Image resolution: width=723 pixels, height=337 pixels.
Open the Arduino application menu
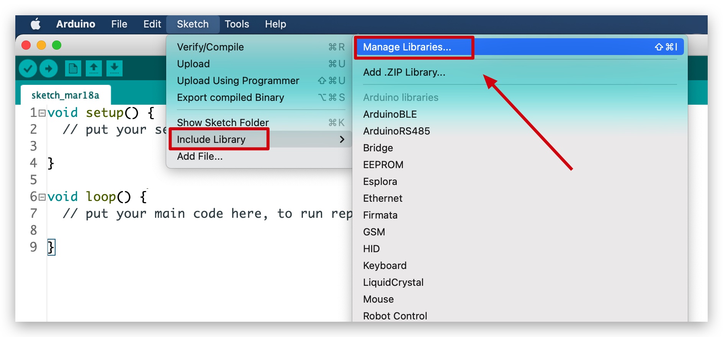click(x=76, y=24)
